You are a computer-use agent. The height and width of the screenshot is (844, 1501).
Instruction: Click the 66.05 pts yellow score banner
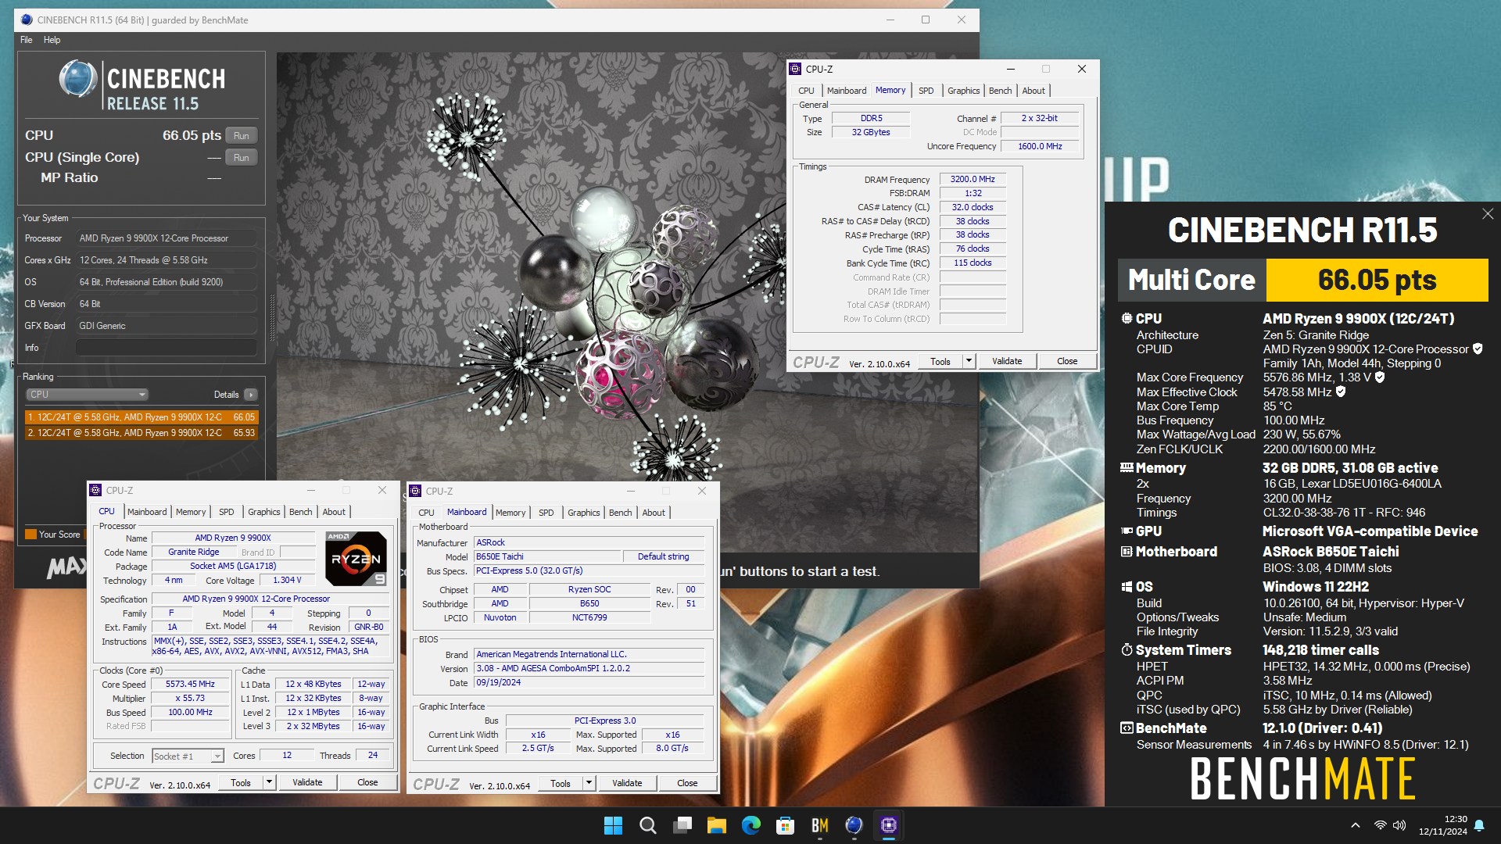point(1377,280)
